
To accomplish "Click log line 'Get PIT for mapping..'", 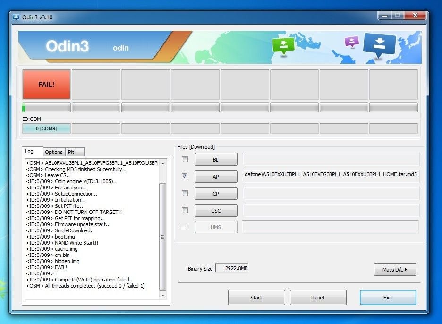I will pyautogui.click(x=65, y=218).
